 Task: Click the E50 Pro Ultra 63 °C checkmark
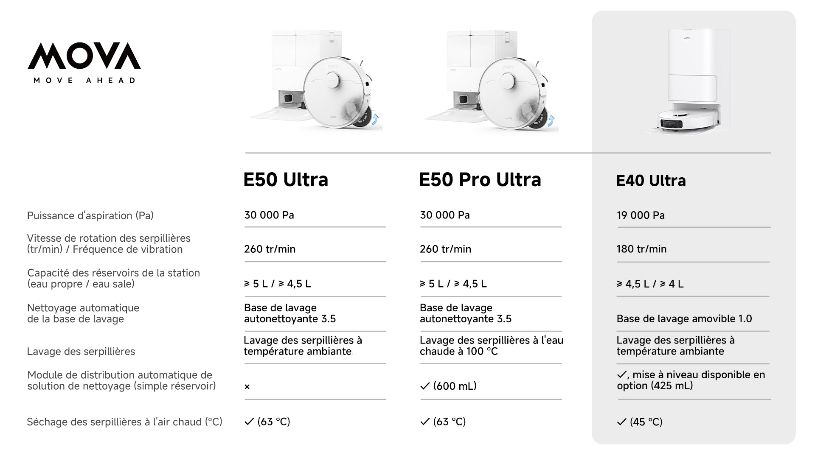[425, 422]
